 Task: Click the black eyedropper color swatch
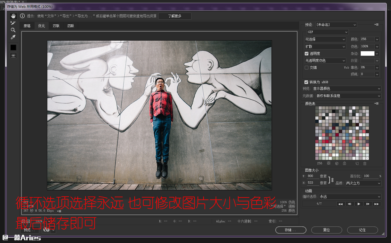tap(13, 47)
